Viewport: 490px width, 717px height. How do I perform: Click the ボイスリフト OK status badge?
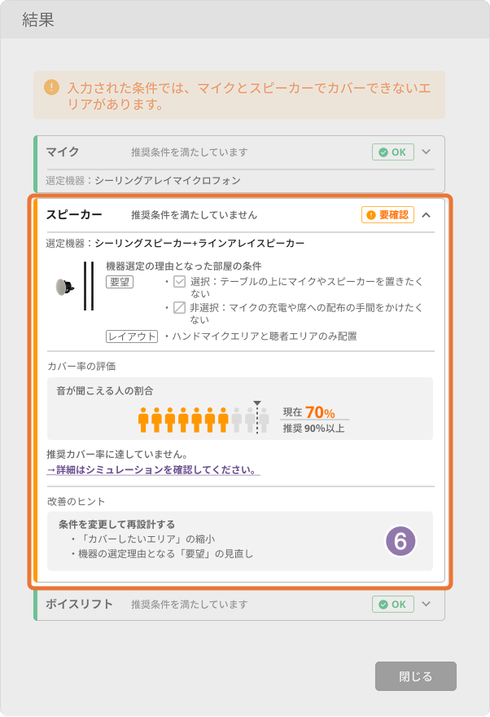pyautogui.click(x=392, y=604)
